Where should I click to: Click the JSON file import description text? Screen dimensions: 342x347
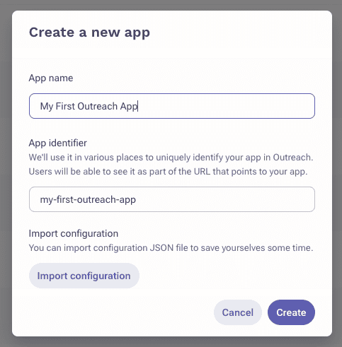pyautogui.click(x=171, y=248)
